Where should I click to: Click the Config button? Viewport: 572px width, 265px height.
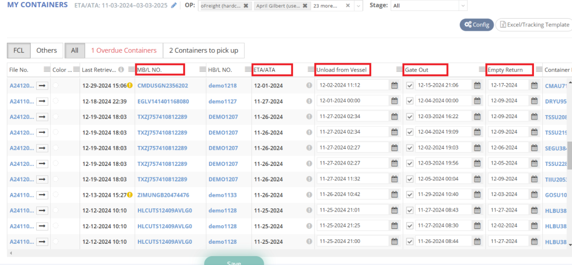tap(476, 25)
